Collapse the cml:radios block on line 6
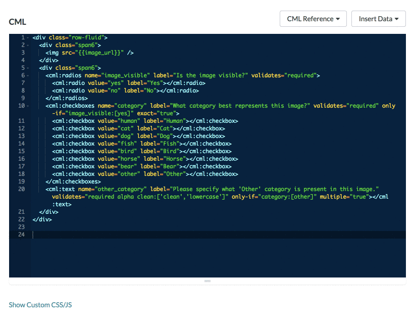414x325 pixels. tap(28, 75)
